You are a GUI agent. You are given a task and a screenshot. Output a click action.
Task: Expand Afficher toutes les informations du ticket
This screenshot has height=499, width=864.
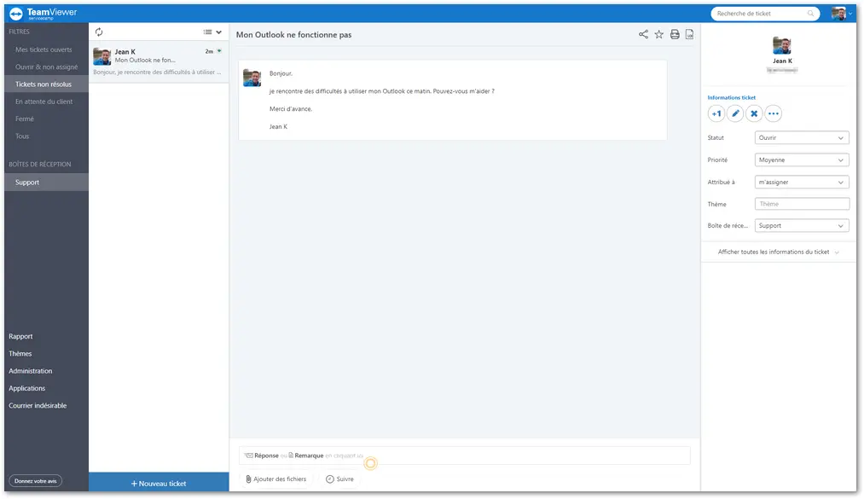pyautogui.click(x=778, y=252)
